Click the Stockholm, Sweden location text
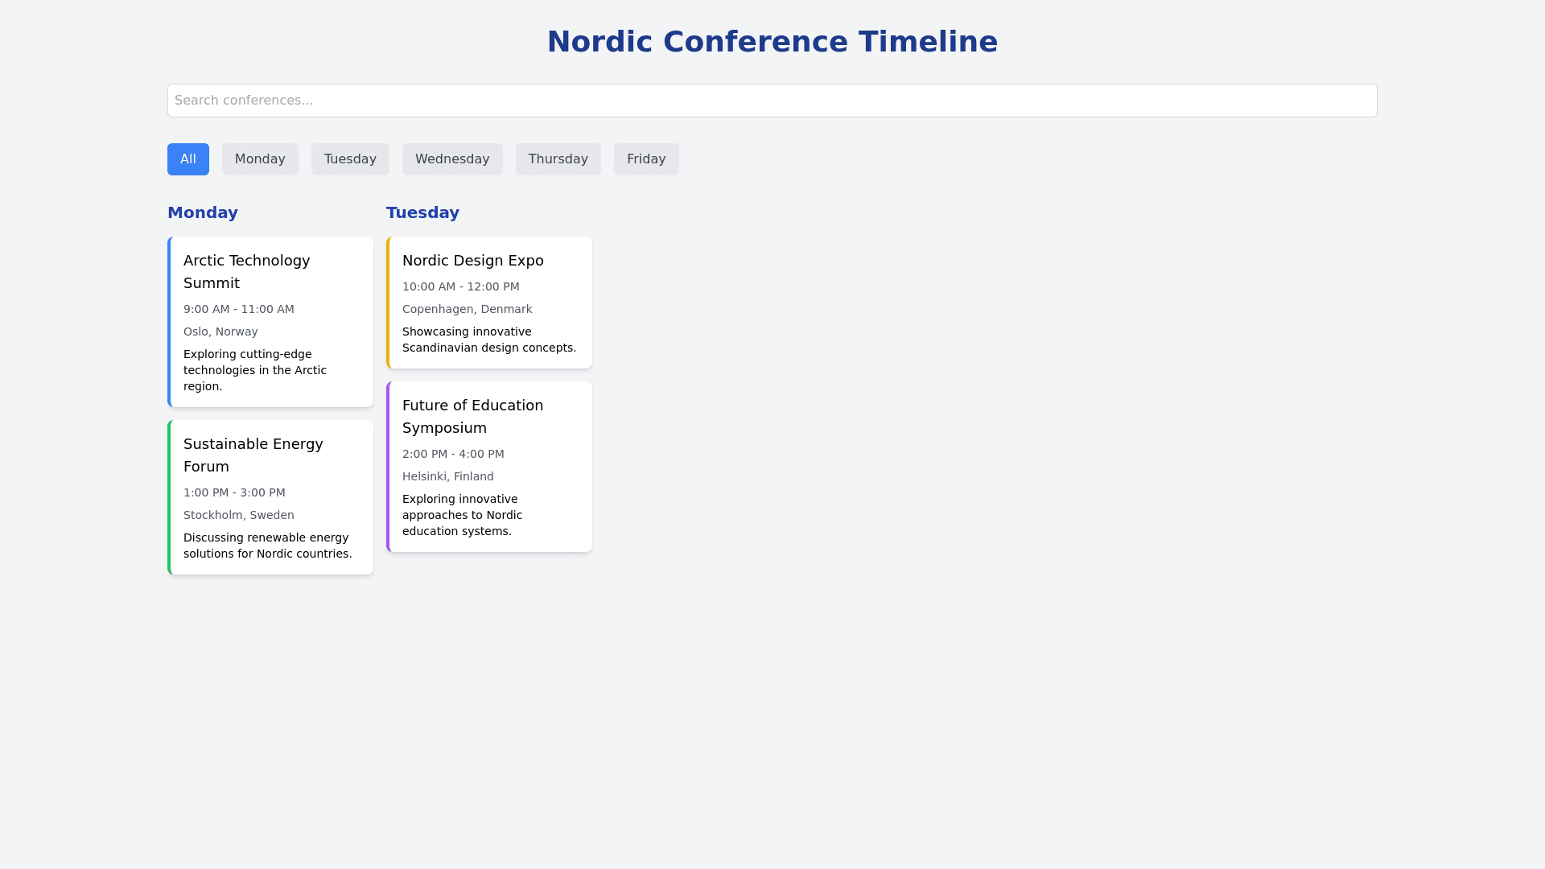This screenshot has height=869, width=1545. click(239, 515)
